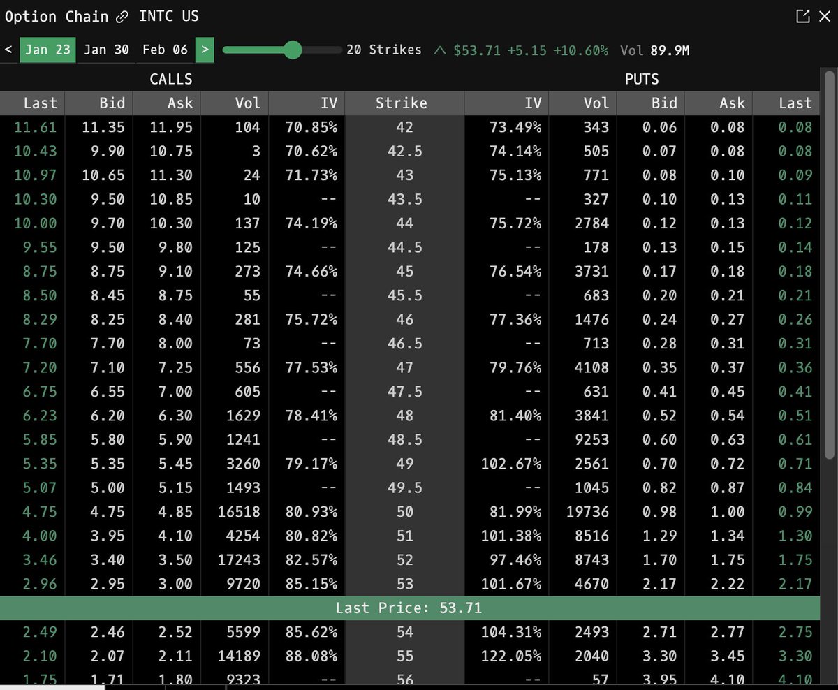Close the Option Chain panel
838x690 pixels.
pos(824,17)
